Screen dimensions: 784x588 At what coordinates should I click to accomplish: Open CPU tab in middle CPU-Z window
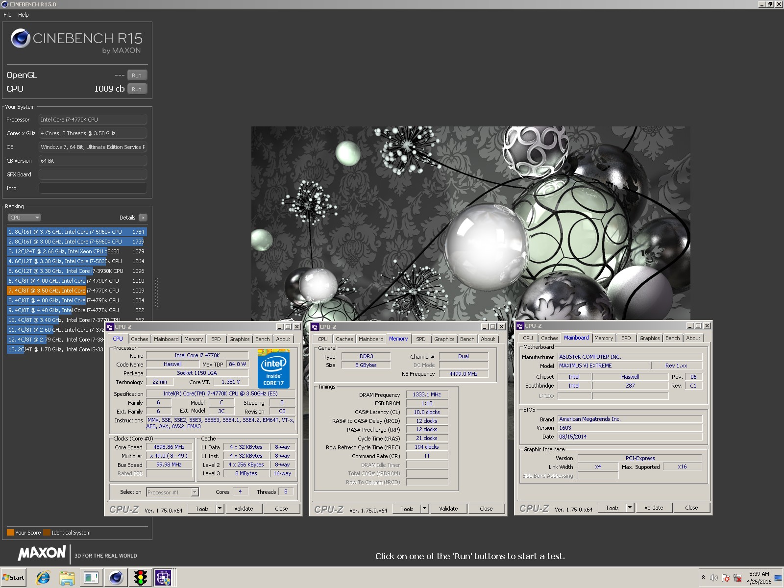pos(322,339)
